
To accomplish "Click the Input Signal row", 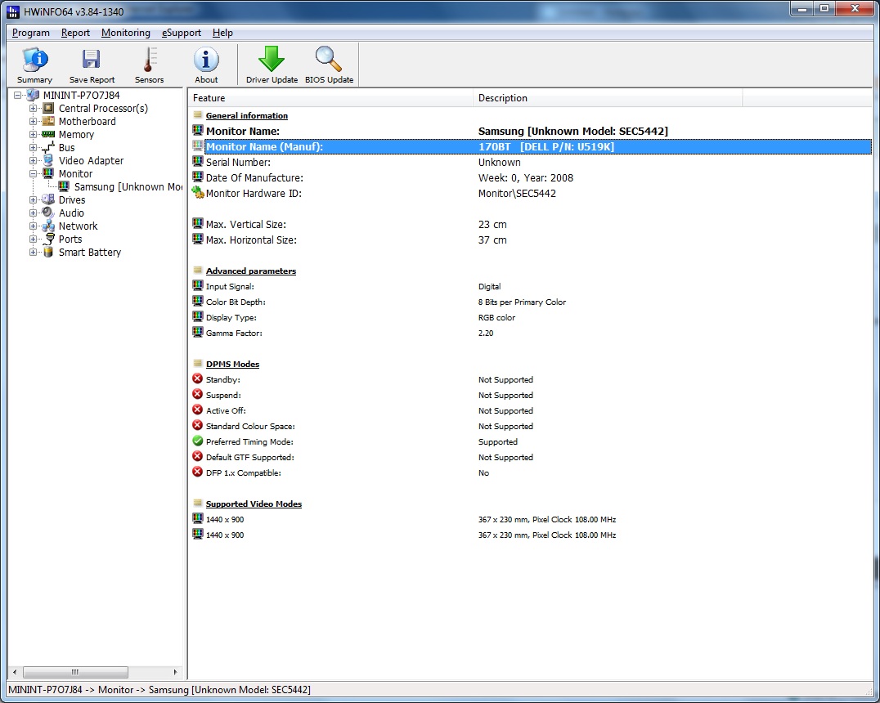I will click(531, 287).
